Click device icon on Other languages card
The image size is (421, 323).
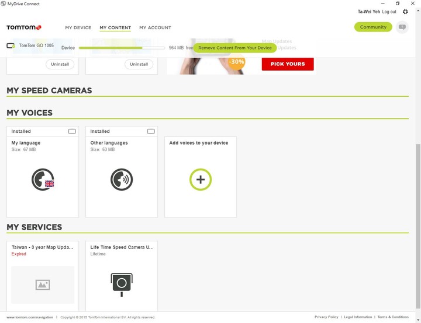(x=151, y=131)
